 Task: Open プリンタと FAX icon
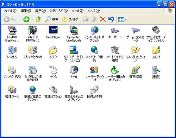[12, 70]
